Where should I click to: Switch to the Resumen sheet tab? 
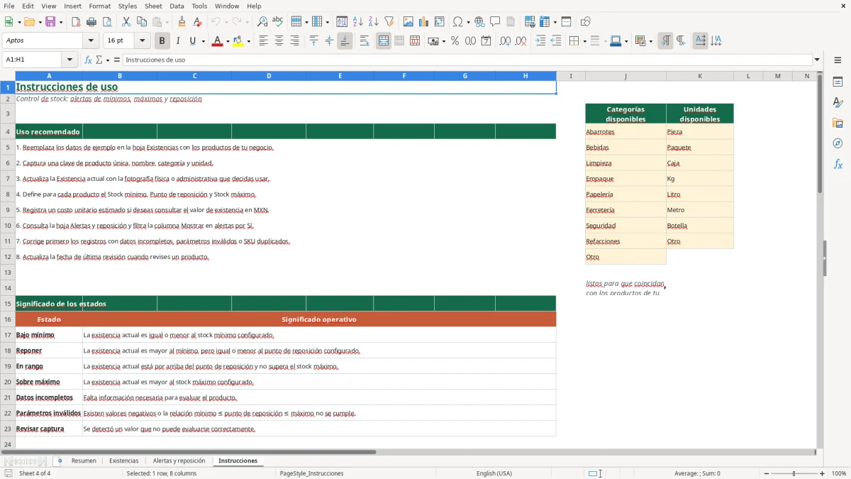coord(84,461)
